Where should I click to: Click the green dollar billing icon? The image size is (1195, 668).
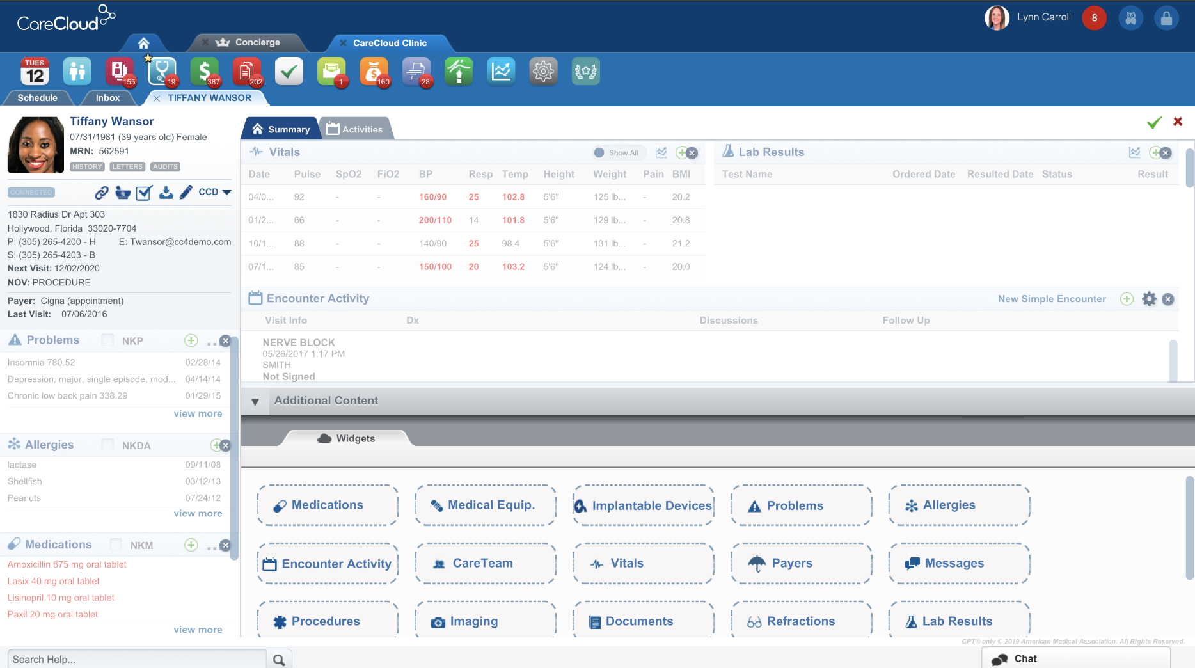[204, 72]
